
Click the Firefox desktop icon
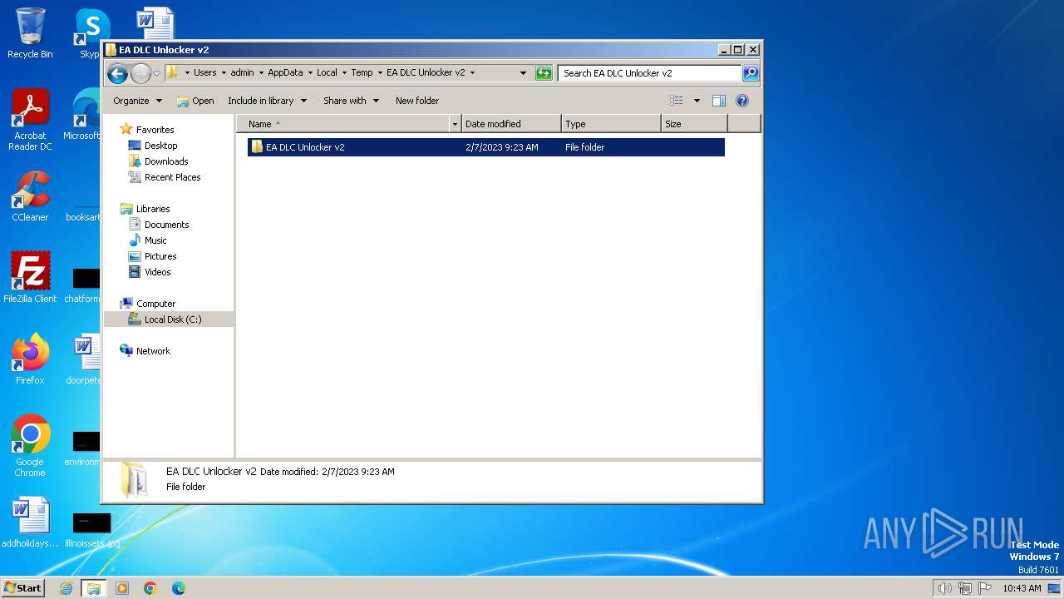pyautogui.click(x=30, y=359)
